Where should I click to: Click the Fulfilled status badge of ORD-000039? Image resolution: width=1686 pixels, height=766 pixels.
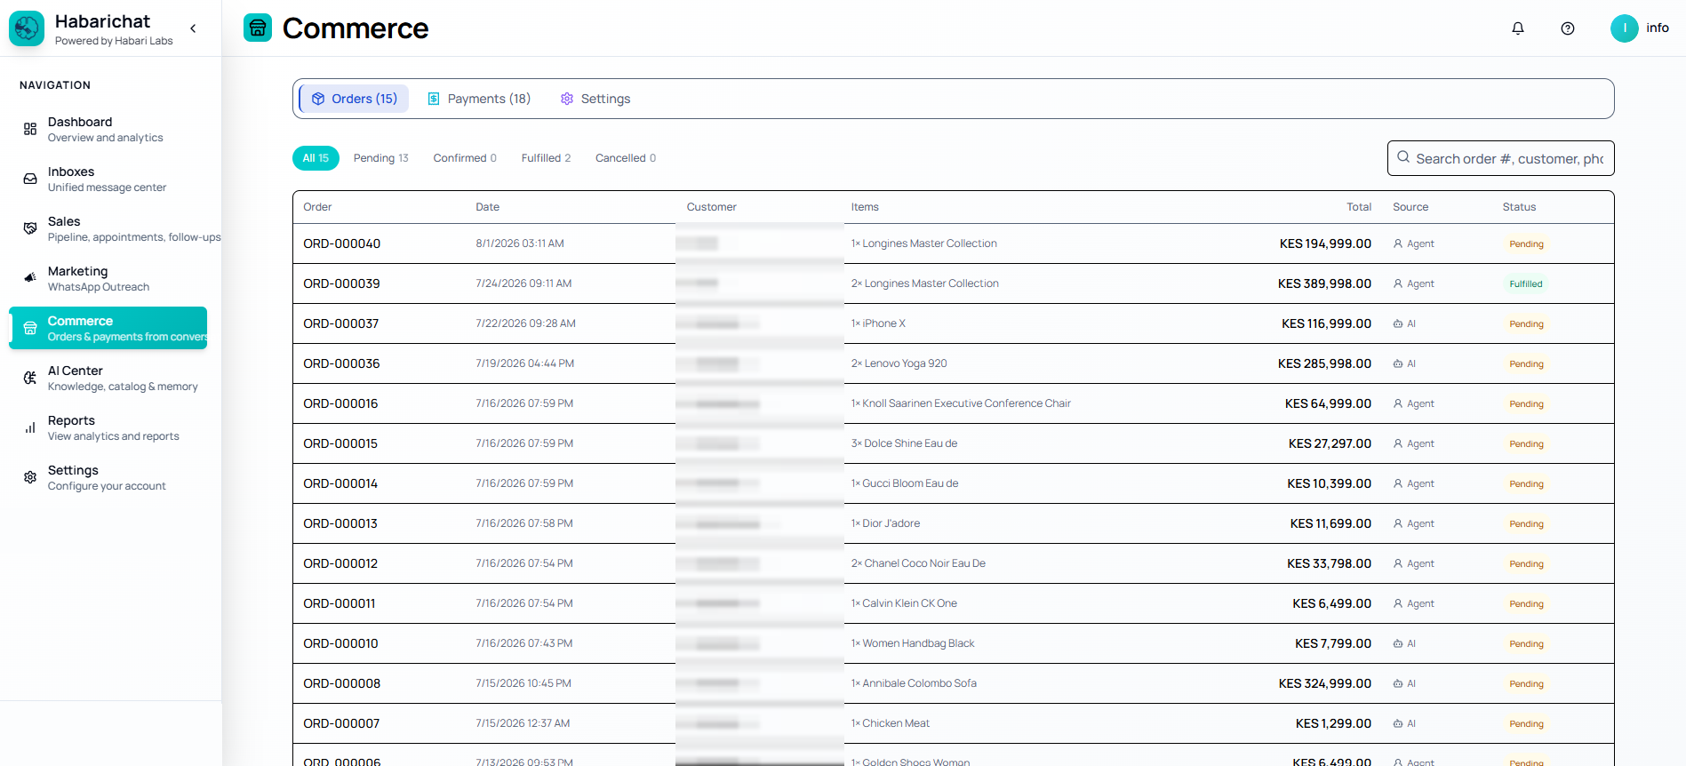pos(1525,284)
